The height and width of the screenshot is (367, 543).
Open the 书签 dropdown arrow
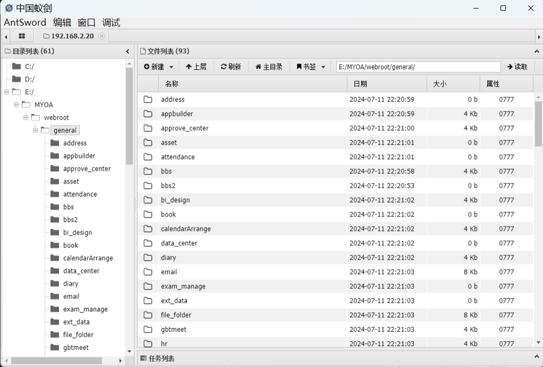tap(323, 67)
